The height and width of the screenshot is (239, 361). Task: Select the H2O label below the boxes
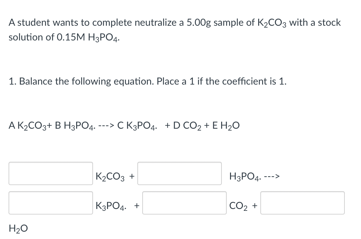18,228
